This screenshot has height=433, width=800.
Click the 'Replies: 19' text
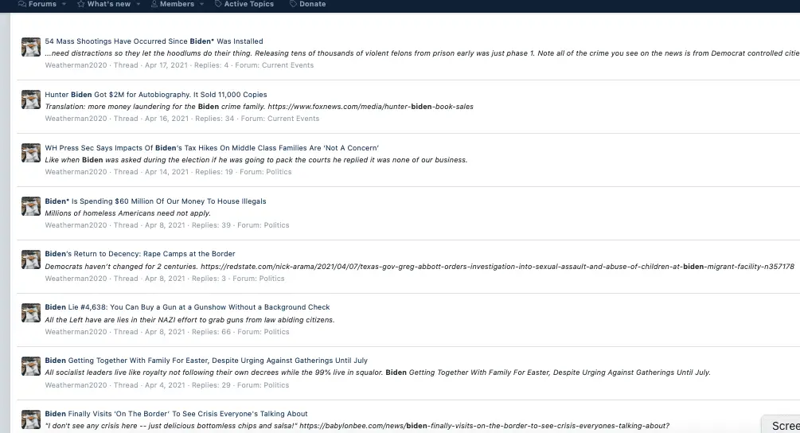214,172
